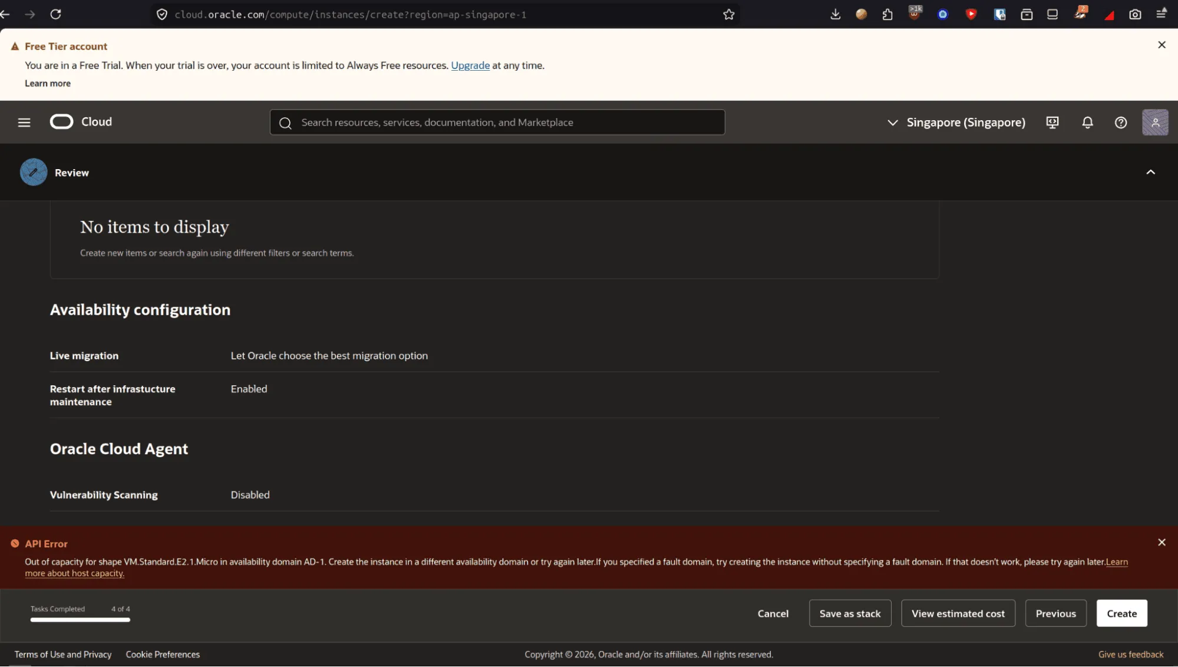1178x667 pixels.
Task: Click the red triangle extension icon
Action: coord(1109,15)
